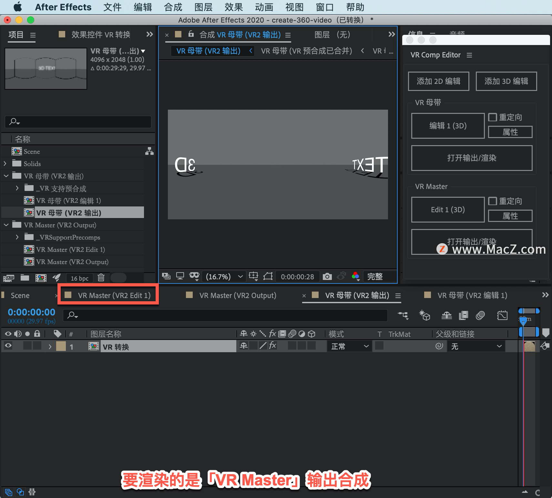Open magnification dropdown showing 16.7%

(x=224, y=276)
